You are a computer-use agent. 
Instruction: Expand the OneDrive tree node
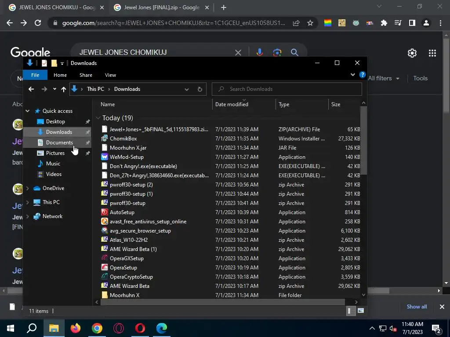click(28, 188)
